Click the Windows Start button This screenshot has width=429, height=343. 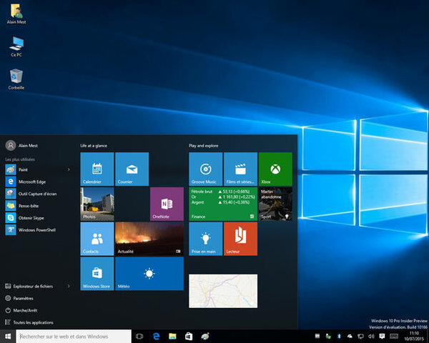8,336
